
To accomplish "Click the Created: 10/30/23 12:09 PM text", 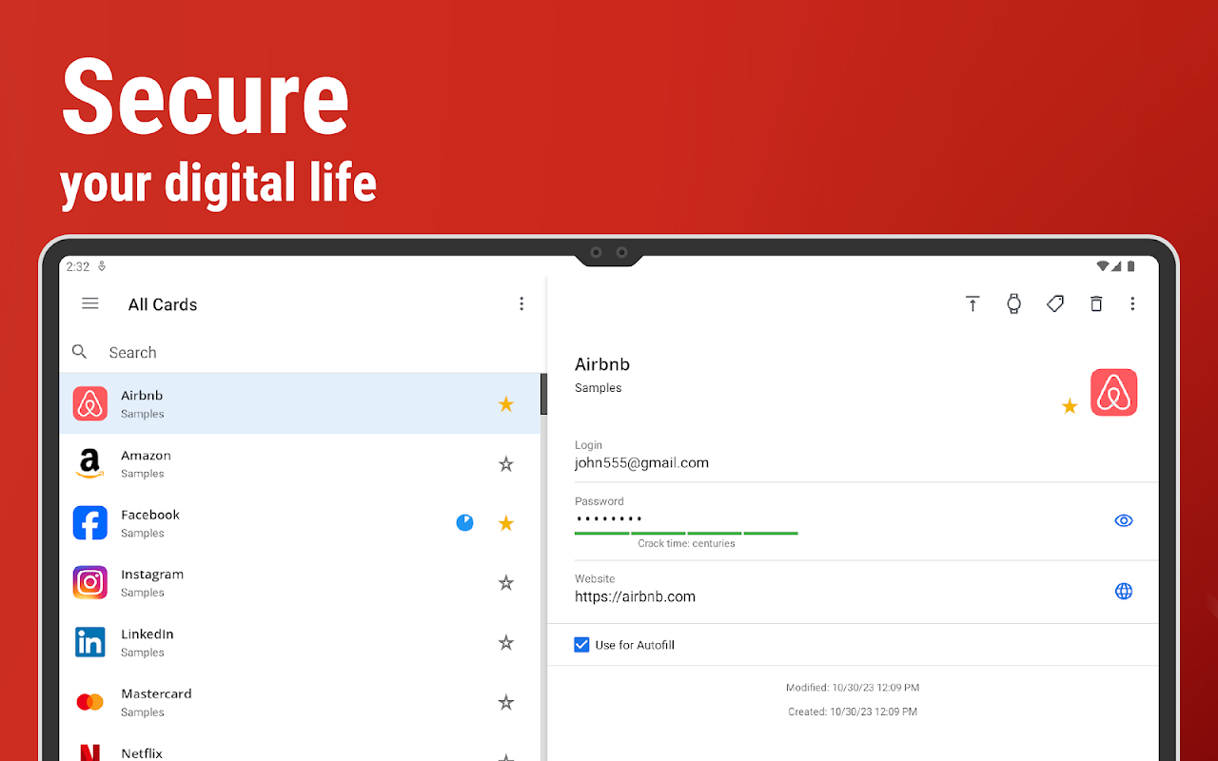I will pyautogui.click(x=853, y=712).
